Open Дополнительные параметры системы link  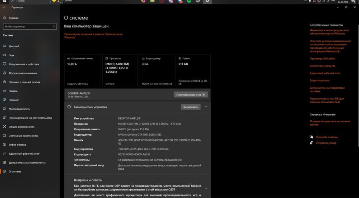pos(327,89)
